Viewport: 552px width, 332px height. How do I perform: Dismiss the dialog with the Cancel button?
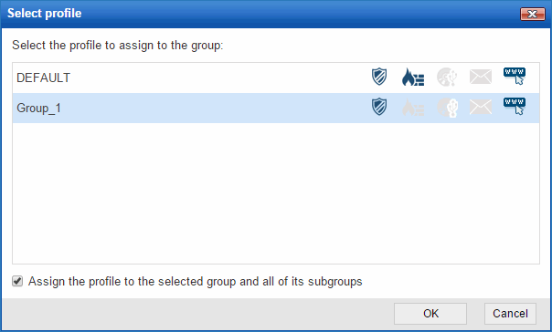click(510, 314)
